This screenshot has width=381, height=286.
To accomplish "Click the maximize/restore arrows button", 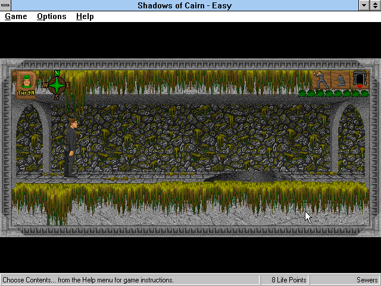I will 376,5.
